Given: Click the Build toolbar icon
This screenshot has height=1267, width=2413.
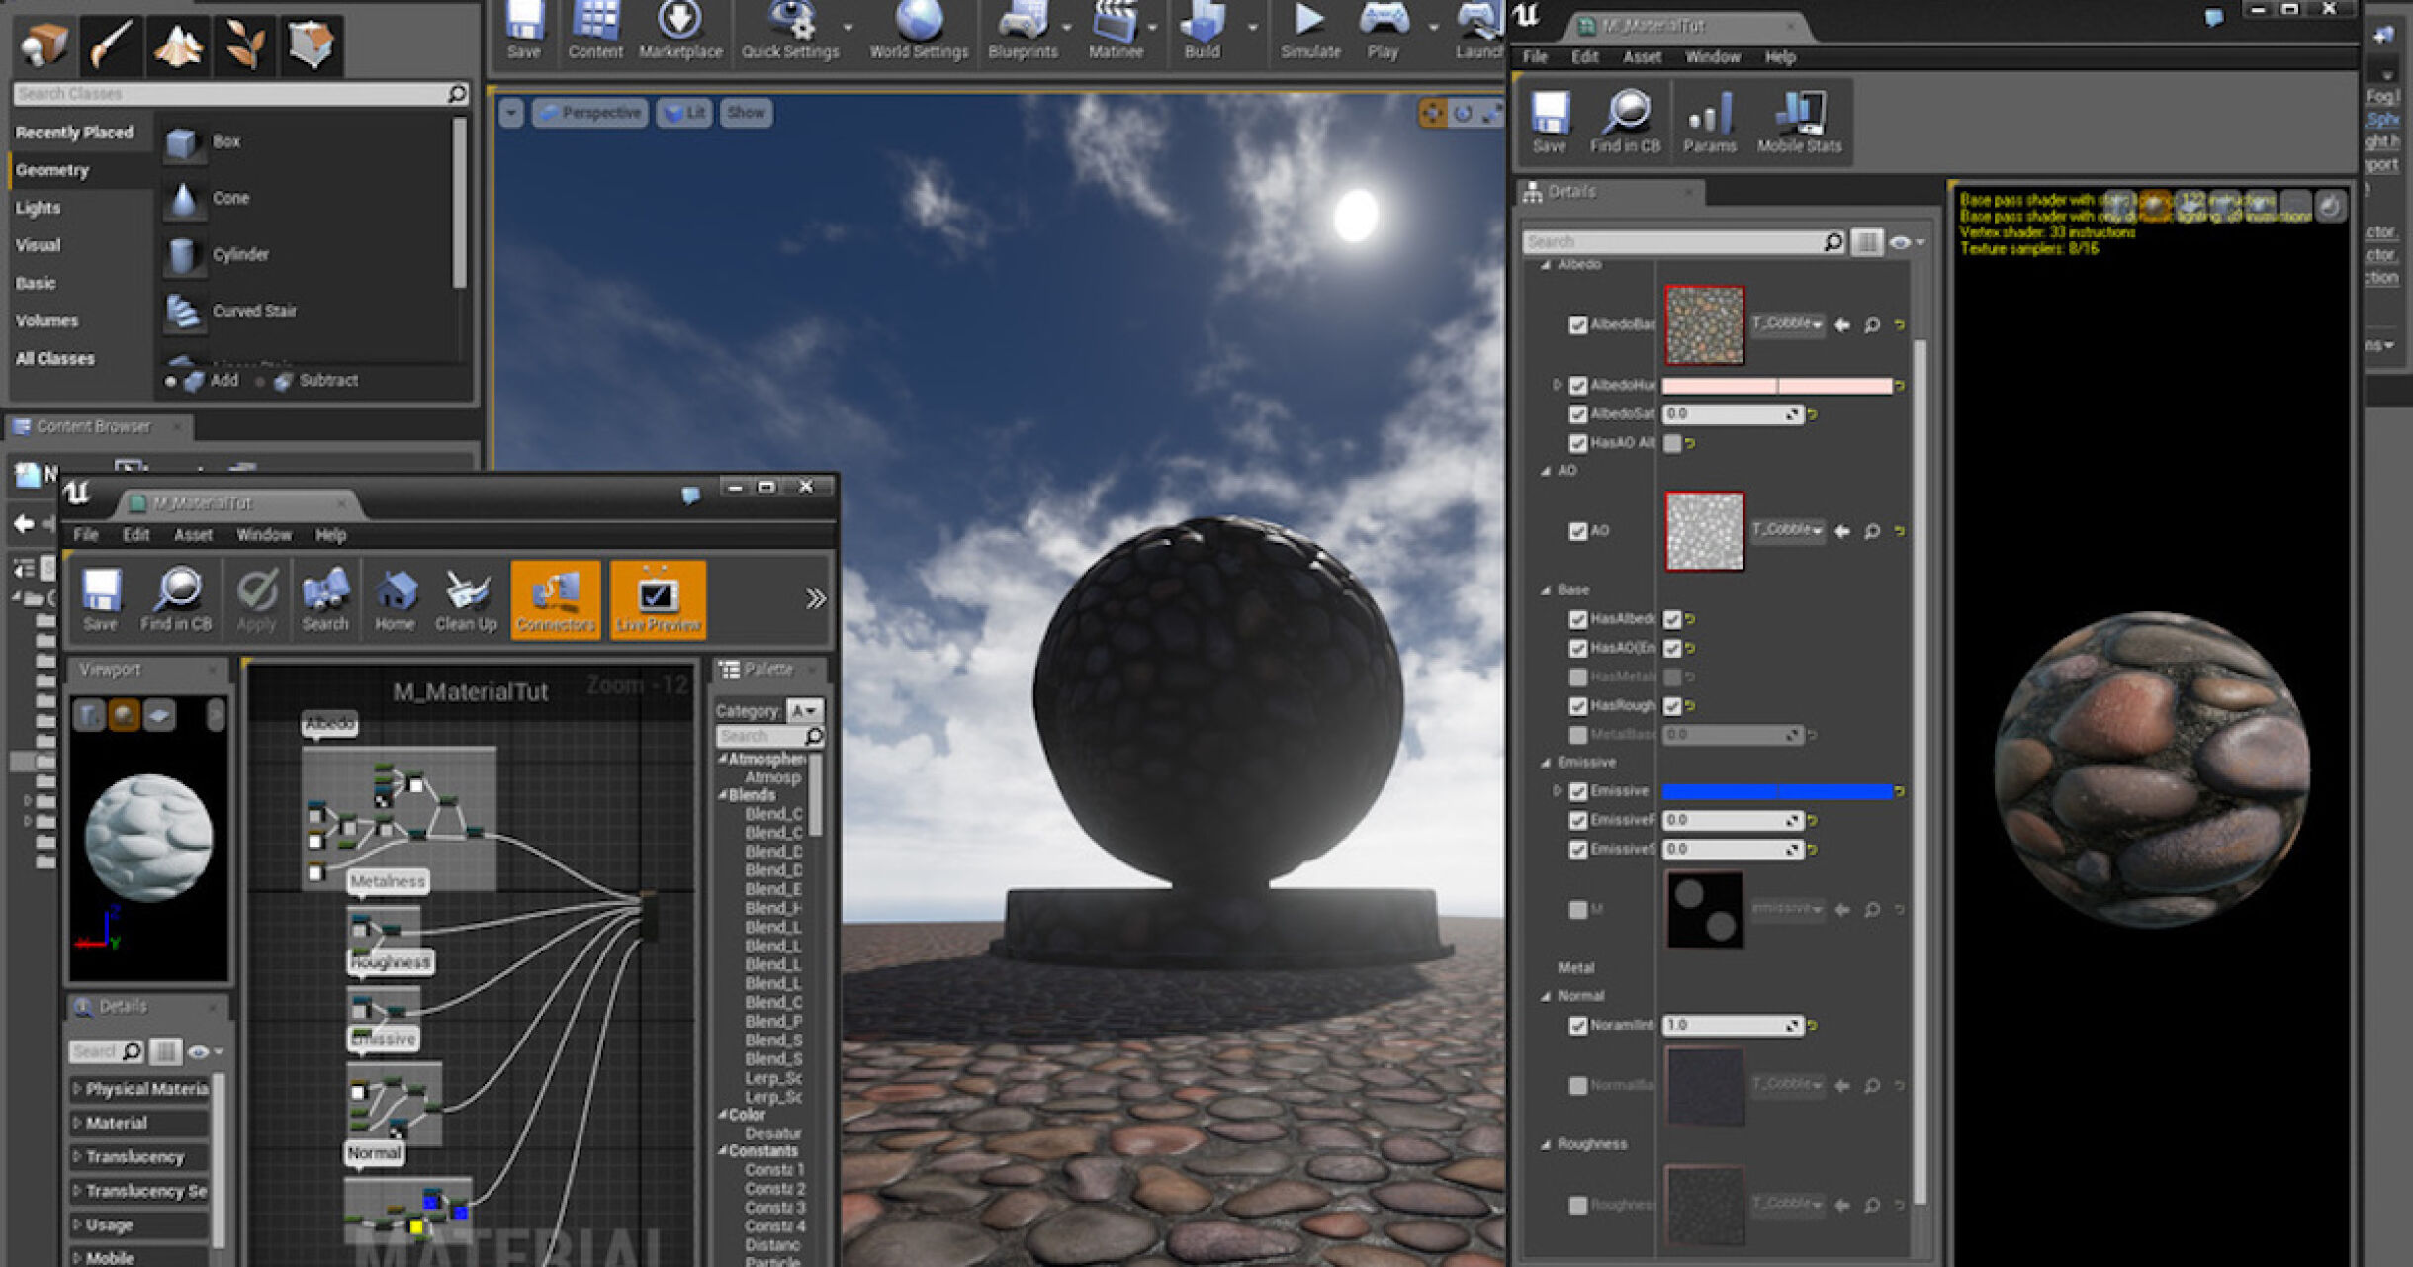Looking at the screenshot, I should (1203, 30).
